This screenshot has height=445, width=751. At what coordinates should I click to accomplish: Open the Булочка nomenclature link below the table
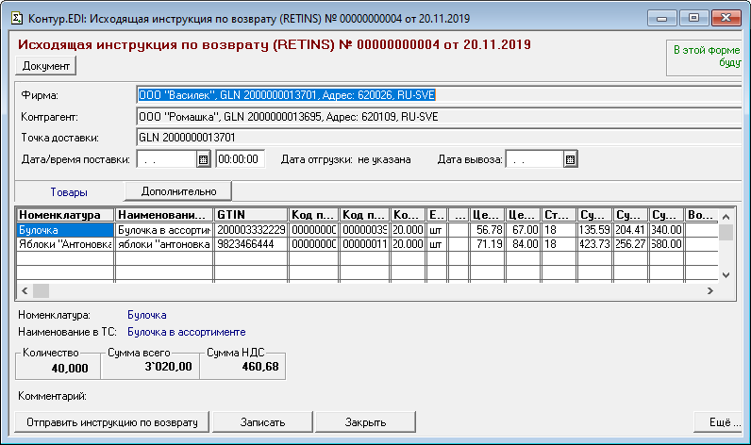tap(147, 315)
